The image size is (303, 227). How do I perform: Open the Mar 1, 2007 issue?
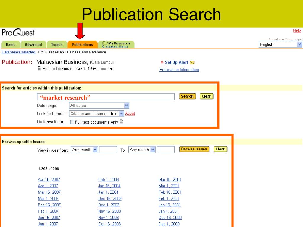tap(48, 199)
